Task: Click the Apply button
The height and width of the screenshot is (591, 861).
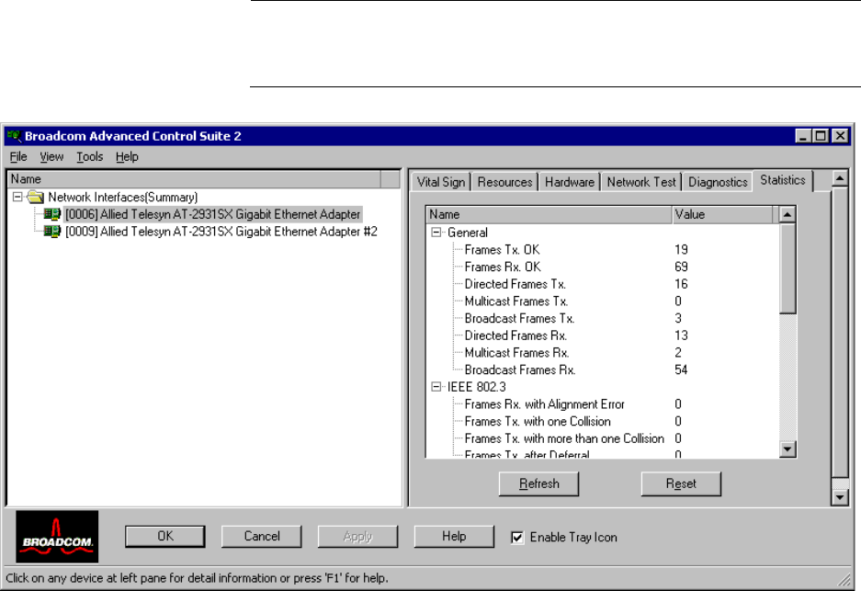Action: click(357, 536)
